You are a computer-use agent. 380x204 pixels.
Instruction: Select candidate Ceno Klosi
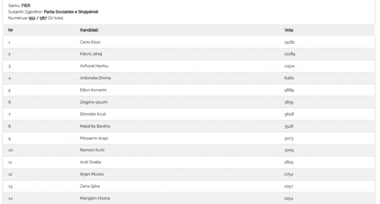click(x=90, y=42)
